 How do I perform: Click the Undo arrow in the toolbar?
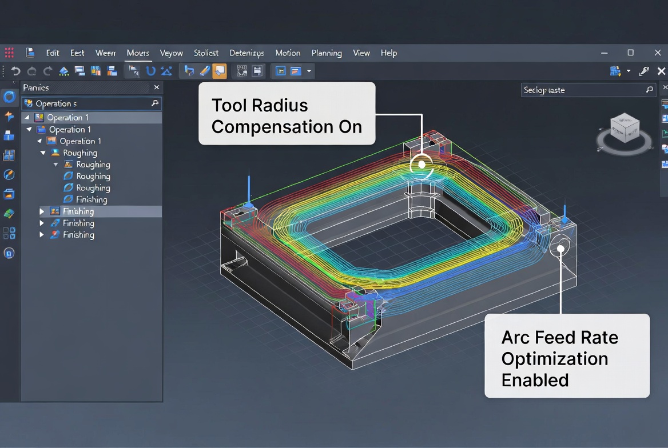16,71
